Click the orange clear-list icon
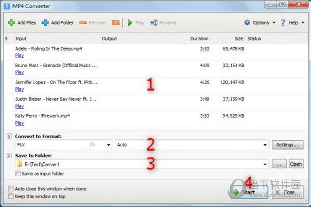Screen dimensions: 311x208 pos(116,23)
